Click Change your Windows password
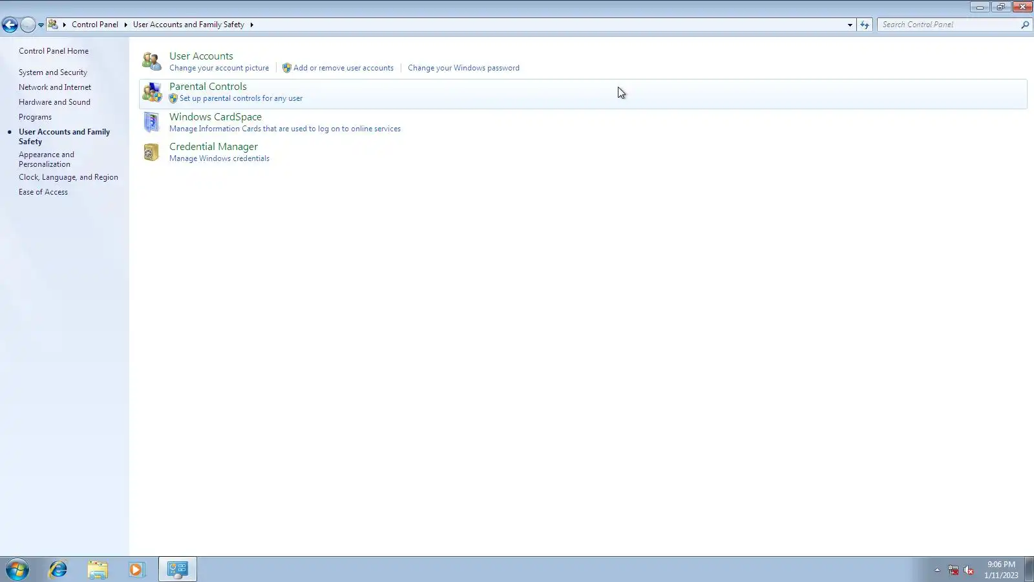 [x=463, y=68]
